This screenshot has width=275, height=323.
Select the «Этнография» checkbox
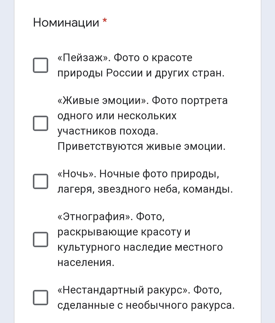[x=41, y=239]
